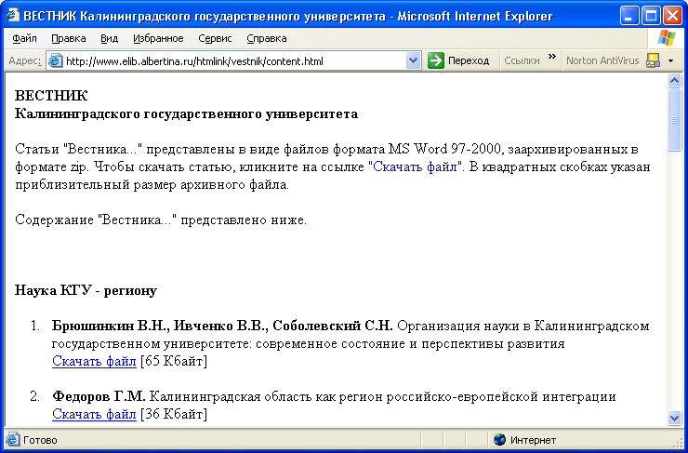Image resolution: width=688 pixels, height=453 pixels.
Task: Open the Файл menu
Action: pyautogui.click(x=24, y=39)
